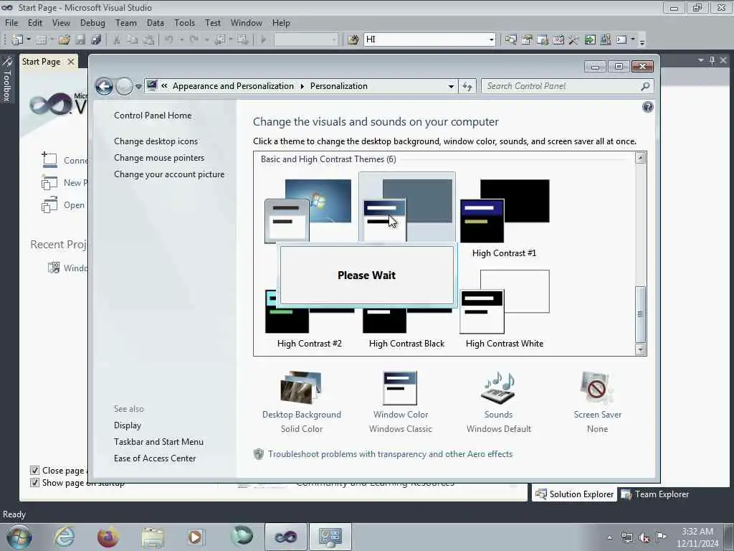Open Firefox from the taskbar
Screen dimensions: 734x551
click(x=108, y=537)
